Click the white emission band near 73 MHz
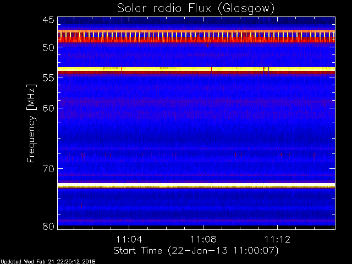 pos(196,185)
